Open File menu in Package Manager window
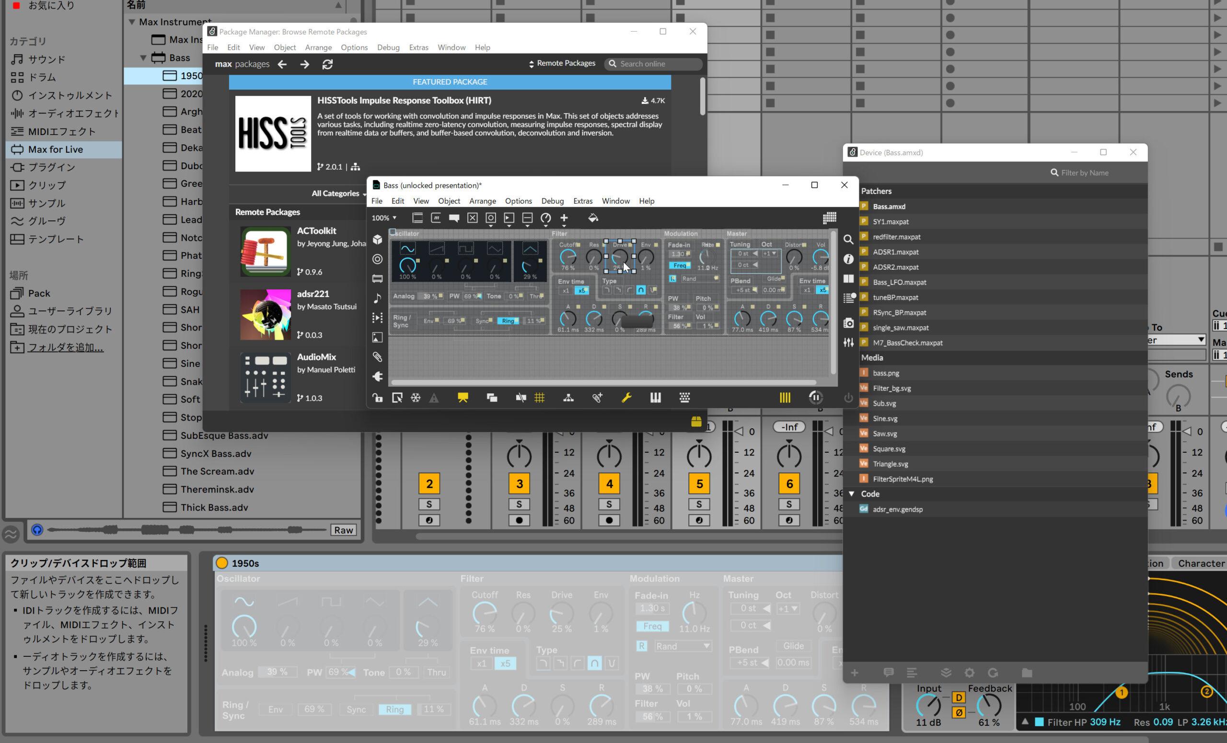Image resolution: width=1227 pixels, height=743 pixels. click(x=213, y=47)
